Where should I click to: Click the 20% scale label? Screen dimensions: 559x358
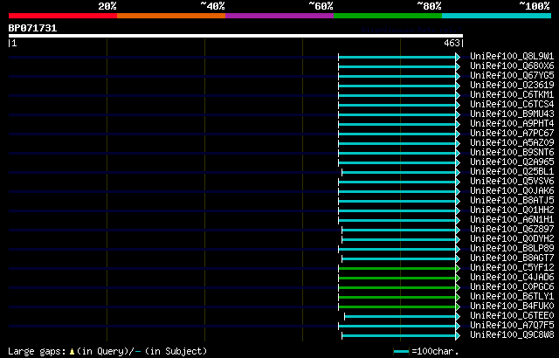[107, 6]
